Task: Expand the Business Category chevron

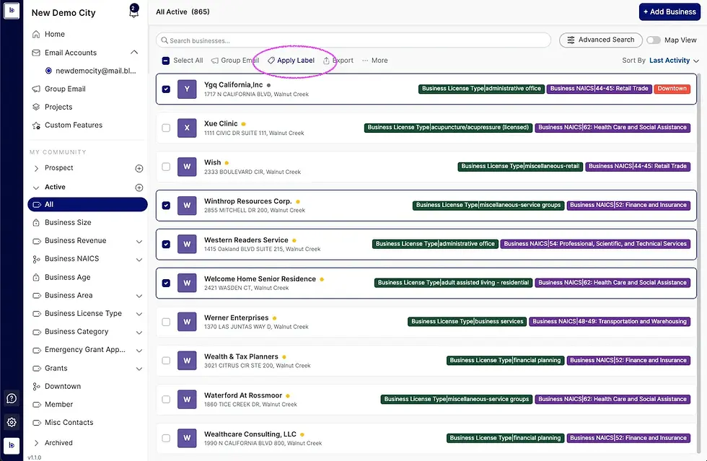Action: 139,333
